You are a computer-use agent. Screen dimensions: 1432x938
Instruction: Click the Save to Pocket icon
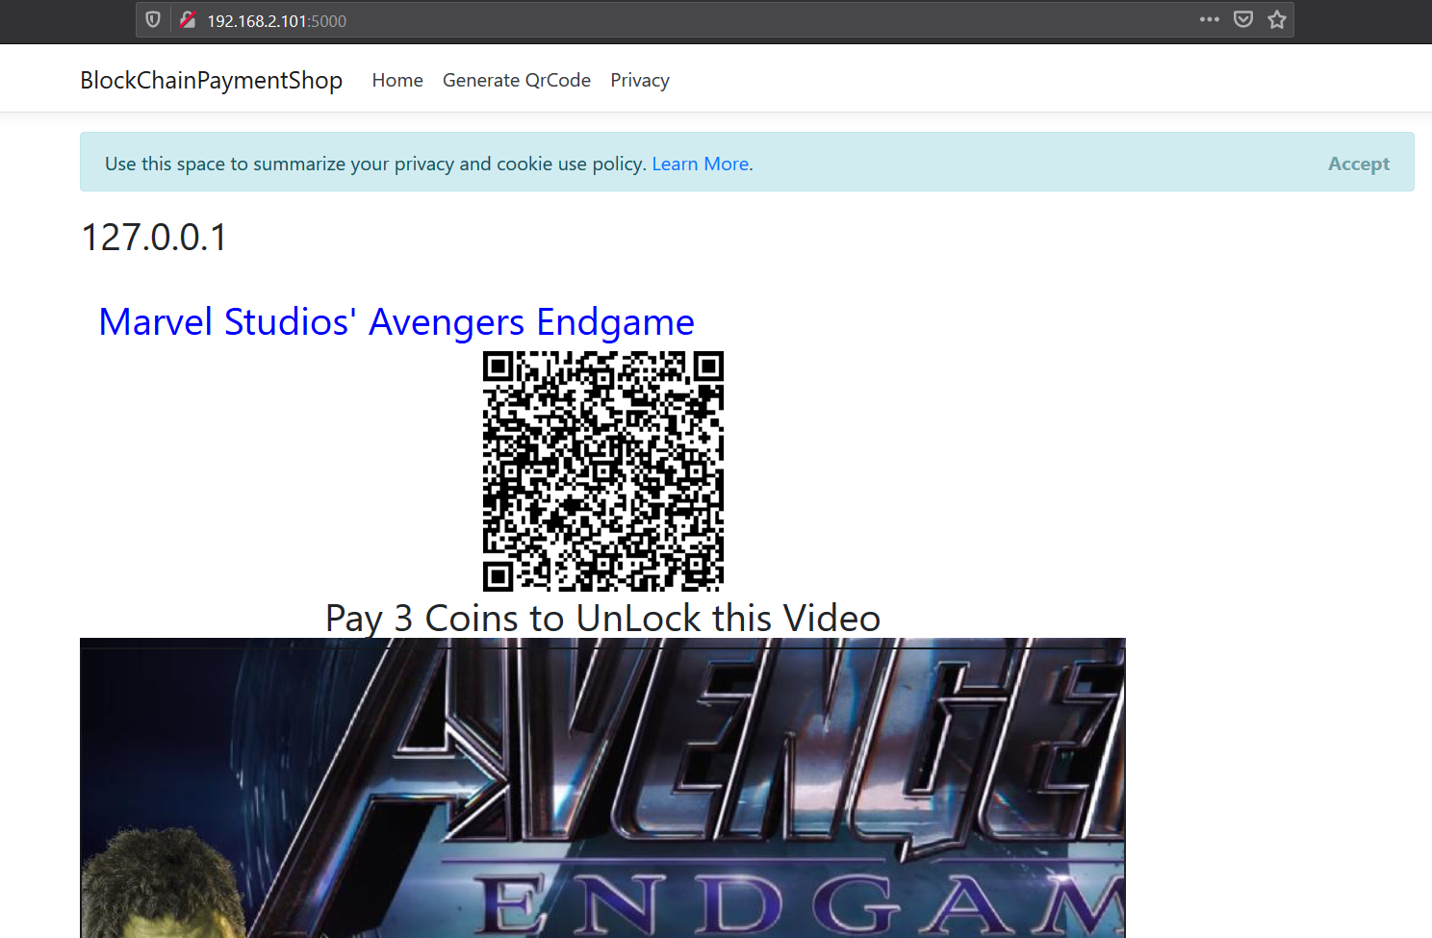pos(1243,19)
